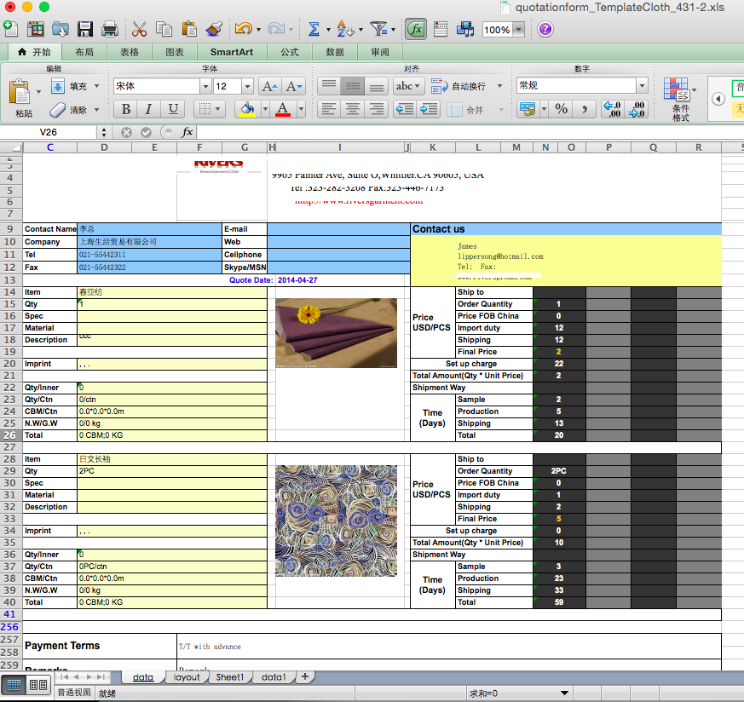
Task: Open the layout sheet tab
Action: 187,677
